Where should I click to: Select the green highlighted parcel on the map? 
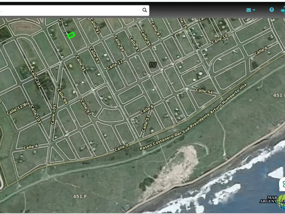pos(71,35)
